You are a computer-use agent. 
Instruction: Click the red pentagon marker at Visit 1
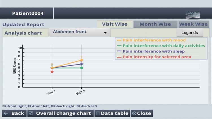pyautogui.click(x=52, y=72)
